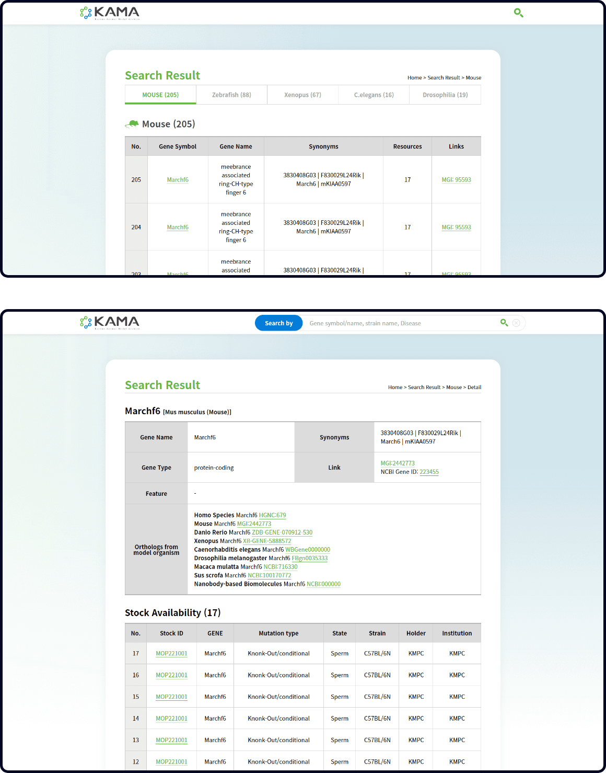The height and width of the screenshot is (773, 606).
Task: Open search via magnifier icon in top page
Action: click(x=518, y=13)
